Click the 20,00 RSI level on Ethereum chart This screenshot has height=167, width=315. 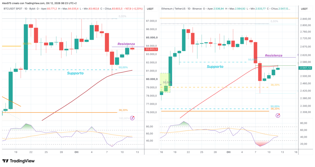(x=304, y=144)
